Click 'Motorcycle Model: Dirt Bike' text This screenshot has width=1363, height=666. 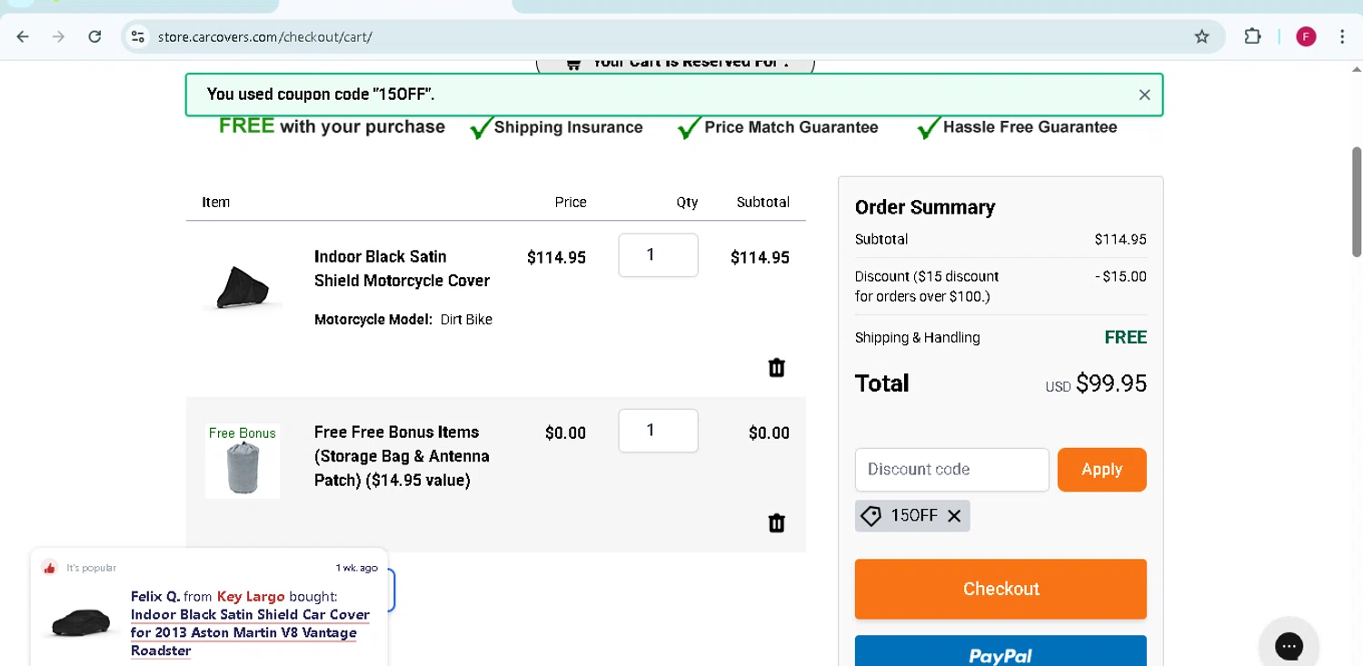[x=403, y=320]
